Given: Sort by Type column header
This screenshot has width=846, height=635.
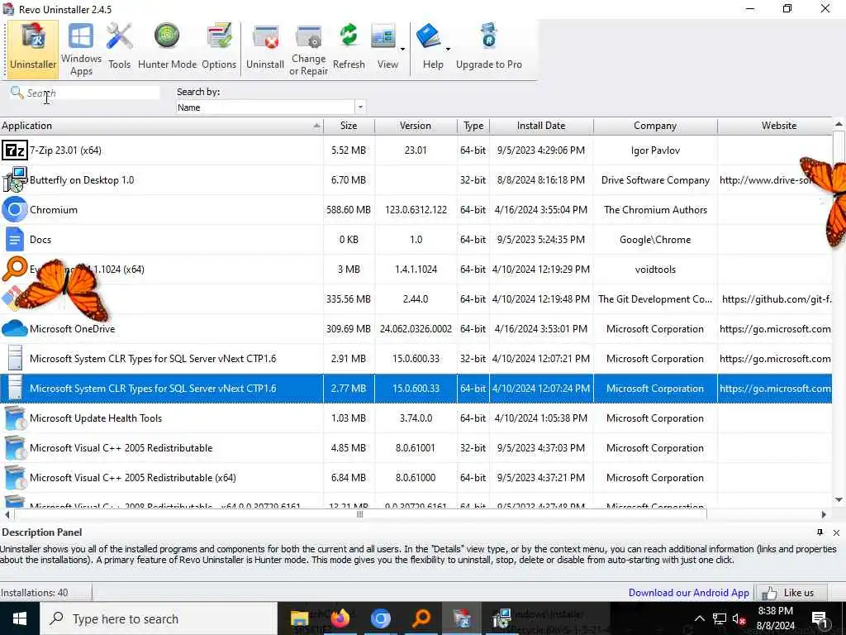Looking at the screenshot, I should pyautogui.click(x=473, y=126).
